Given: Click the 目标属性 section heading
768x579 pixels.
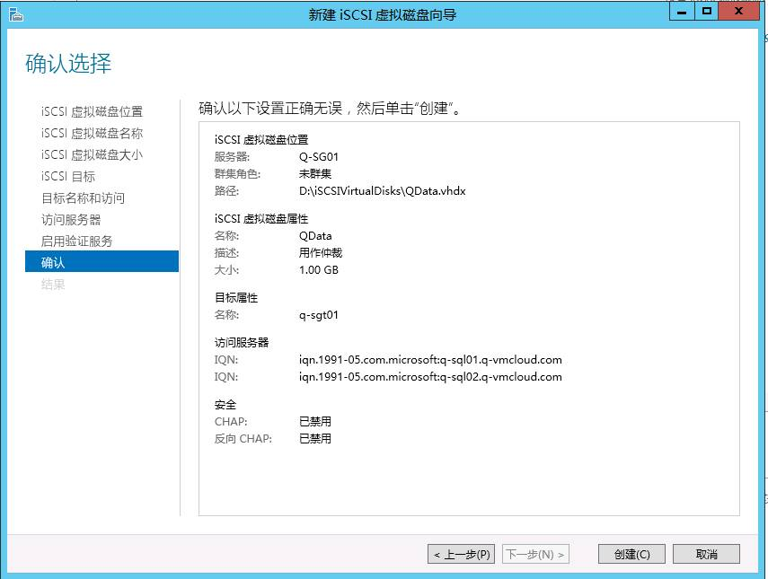Looking at the screenshot, I should point(236,297).
